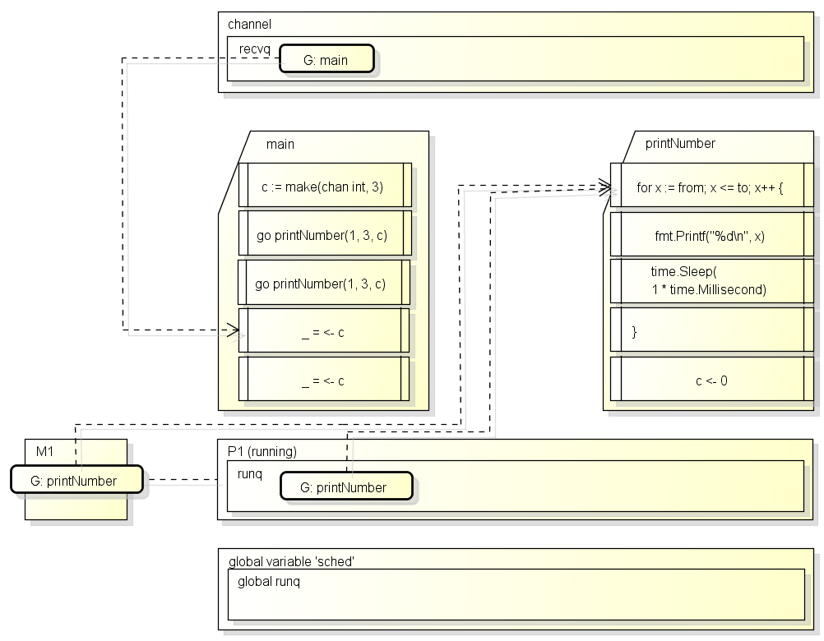This screenshot has width=824, height=641.
Task: Select the time.Sleep block
Action: [x=712, y=281]
